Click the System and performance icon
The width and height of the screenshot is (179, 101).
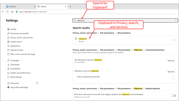(x=8, y=73)
